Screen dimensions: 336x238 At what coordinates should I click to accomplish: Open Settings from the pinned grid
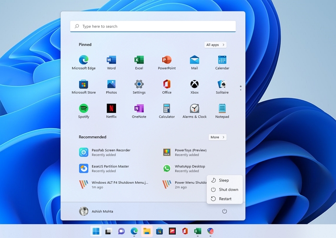click(x=139, y=87)
